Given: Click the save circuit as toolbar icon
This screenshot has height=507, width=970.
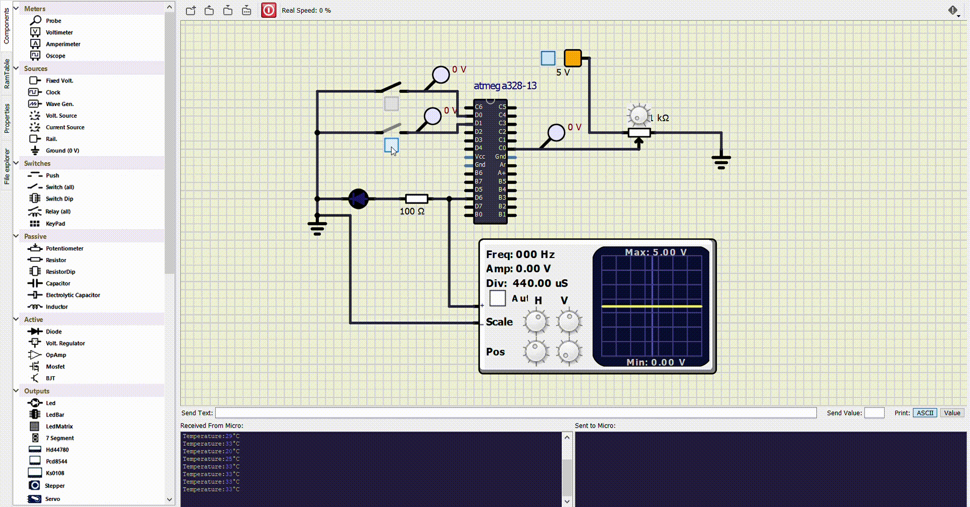Looking at the screenshot, I should [247, 11].
